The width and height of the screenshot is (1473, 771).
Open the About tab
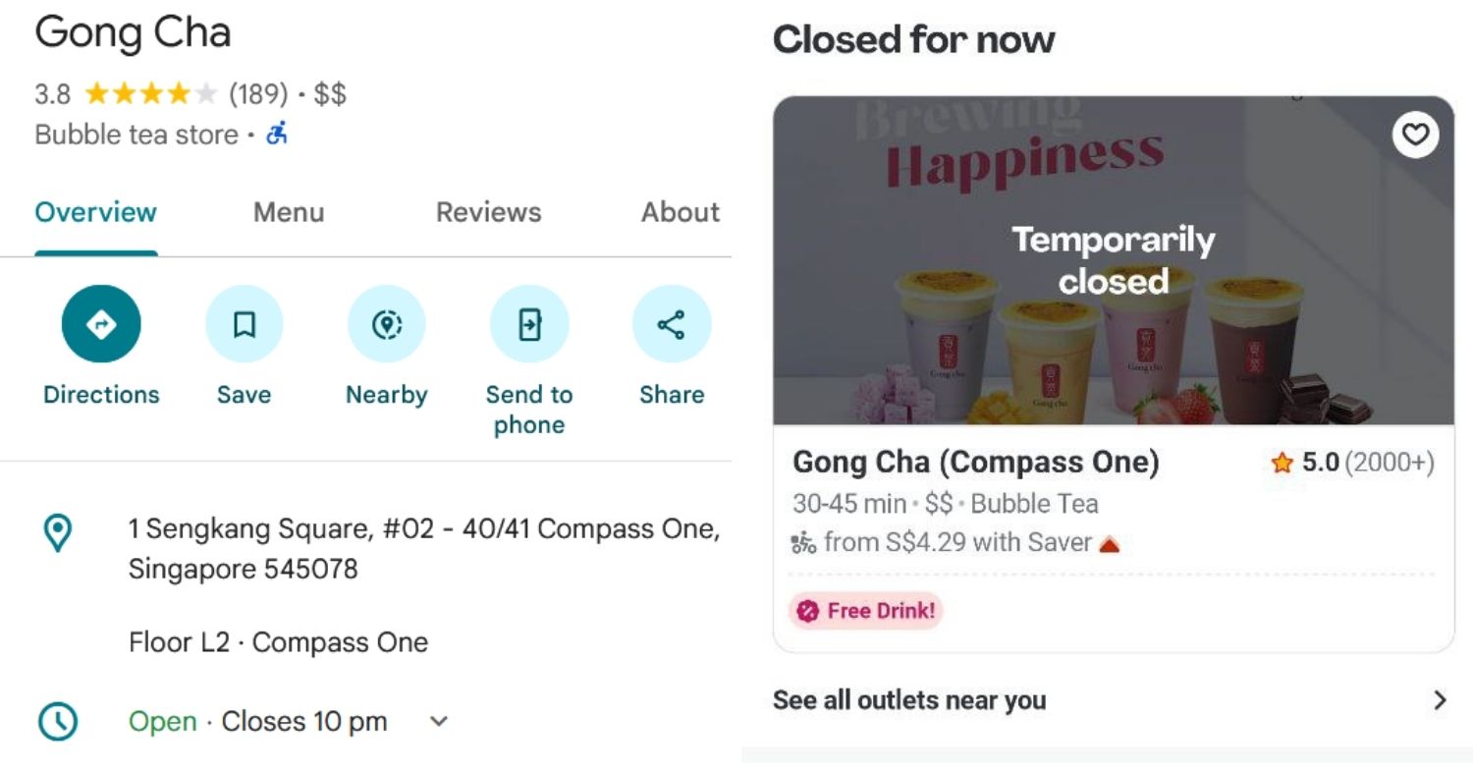click(681, 212)
